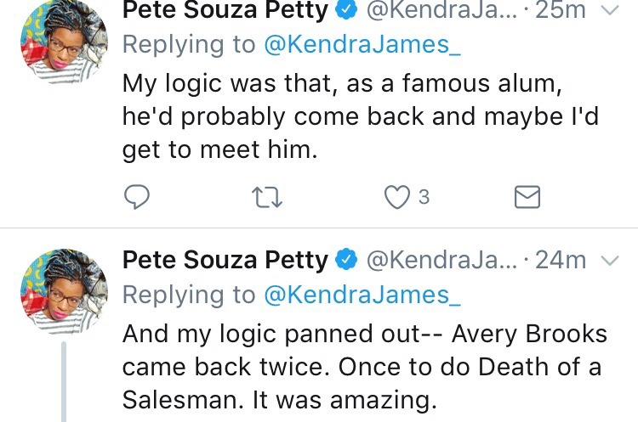Open the profile picture on the 24m tweet
Viewport: 638px width, 422px height.
[63, 290]
